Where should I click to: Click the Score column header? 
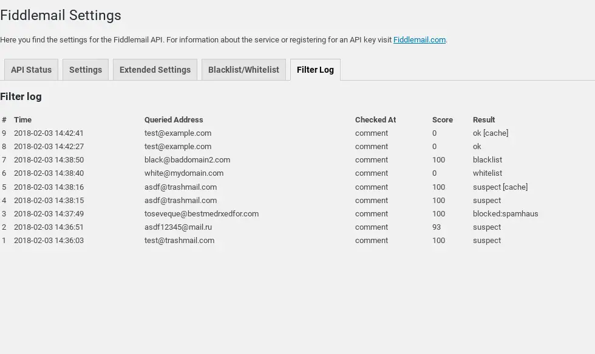point(443,120)
